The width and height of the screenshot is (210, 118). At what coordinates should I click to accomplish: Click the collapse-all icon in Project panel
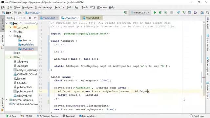24,18
